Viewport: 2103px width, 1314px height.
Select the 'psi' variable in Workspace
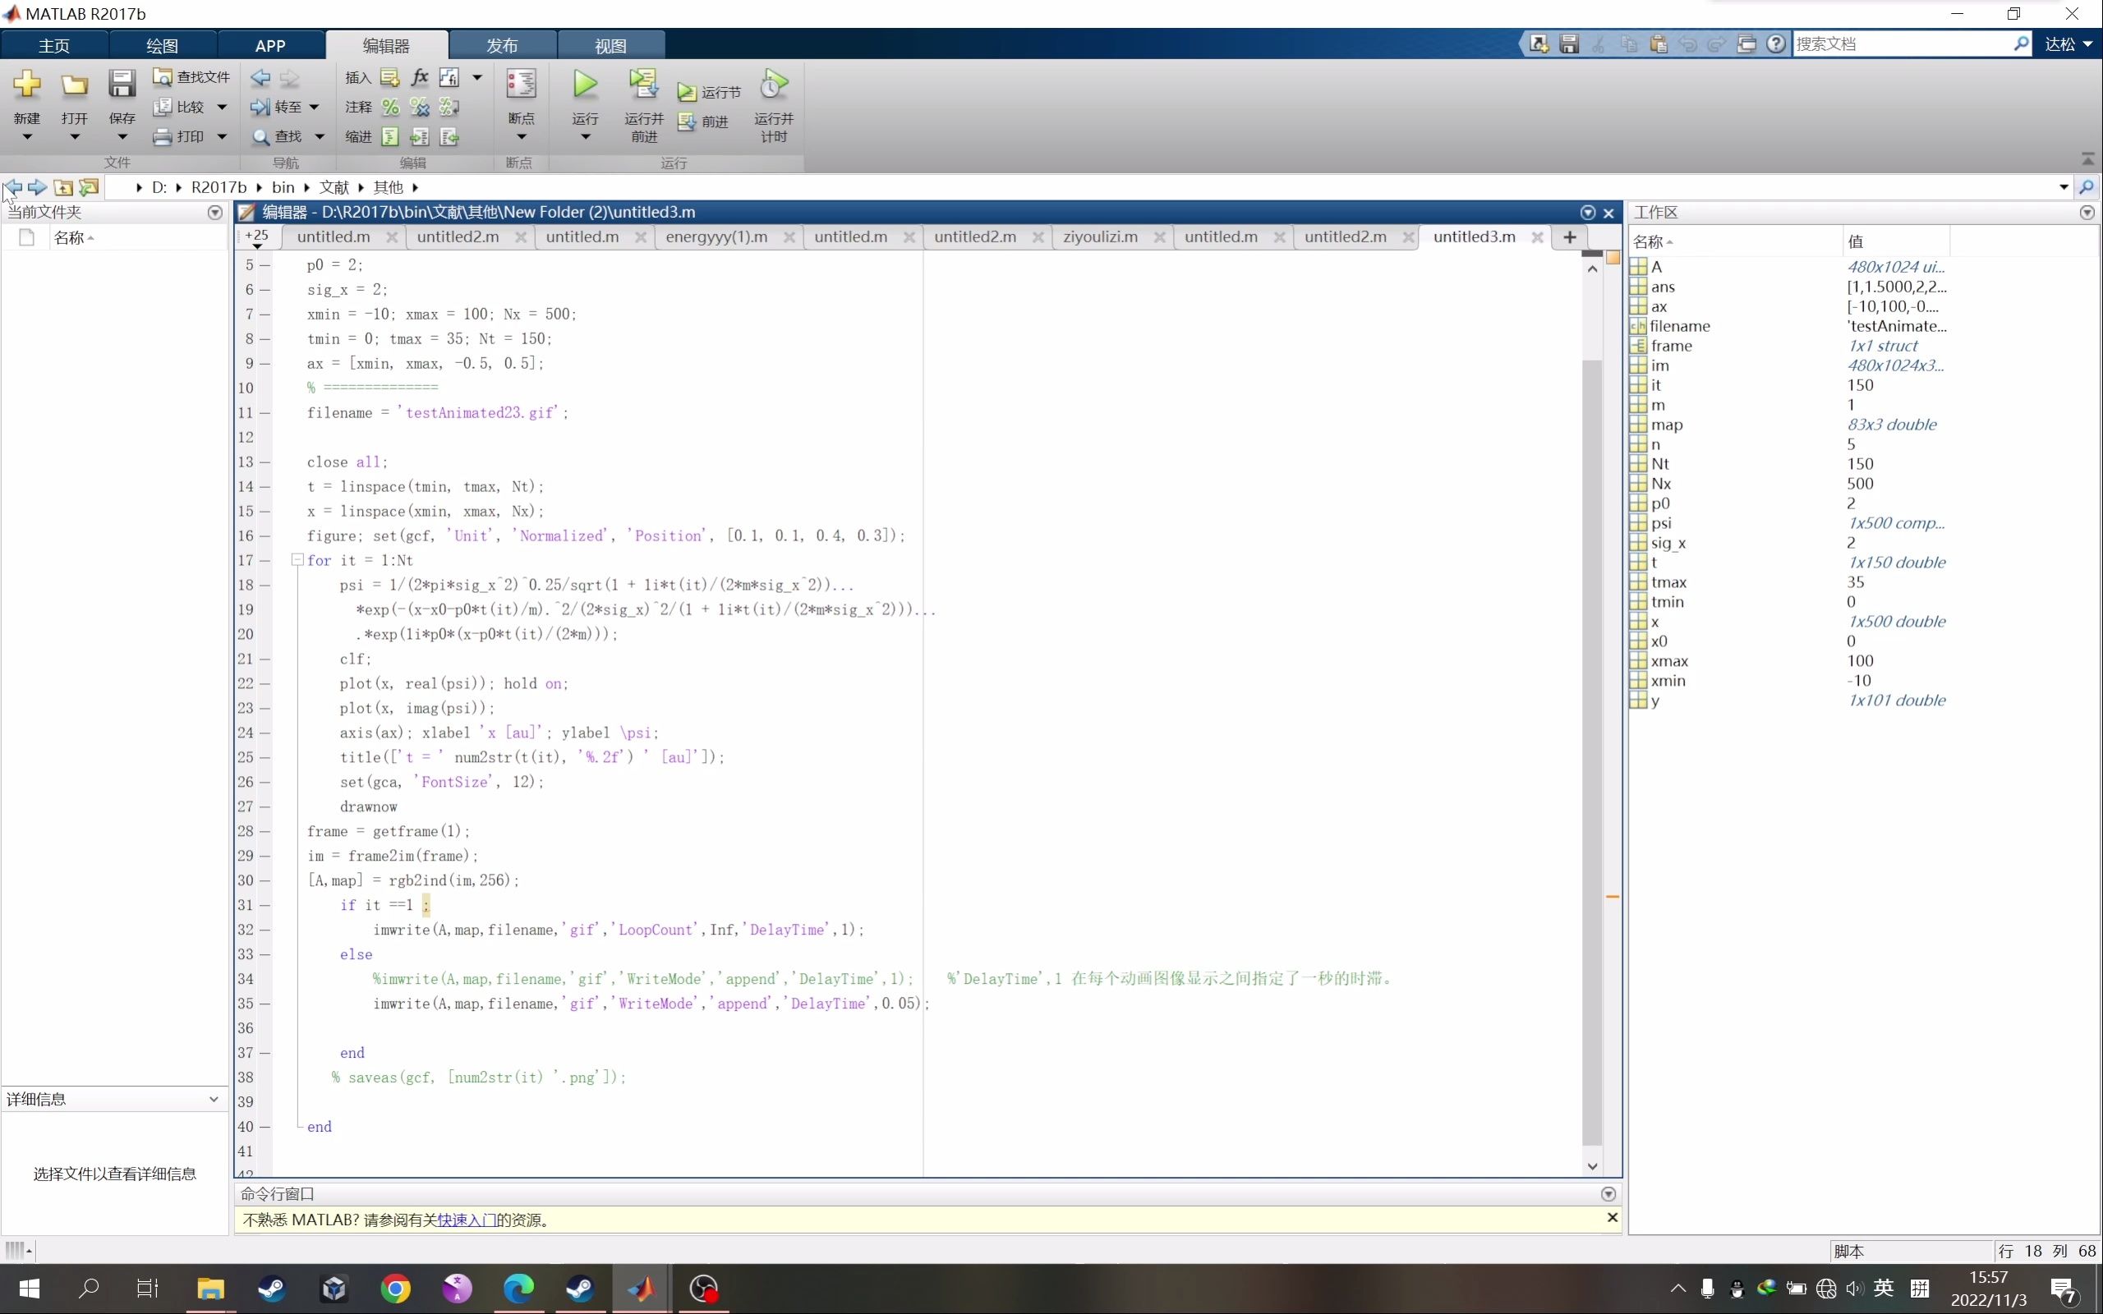tap(1661, 523)
